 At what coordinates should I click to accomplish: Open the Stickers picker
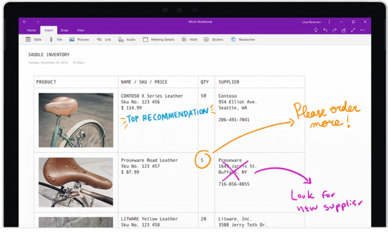coord(214,39)
